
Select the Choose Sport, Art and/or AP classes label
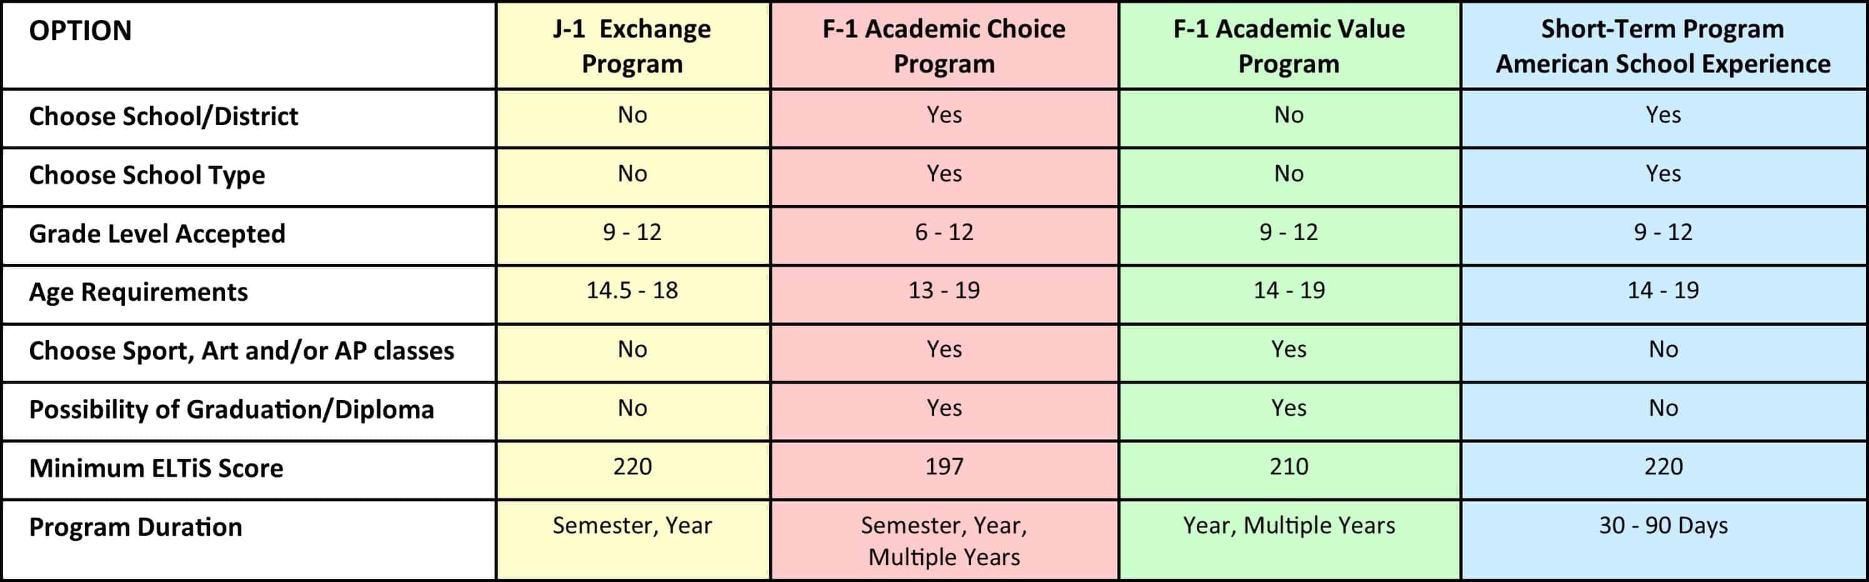tap(241, 351)
